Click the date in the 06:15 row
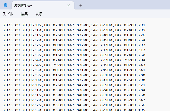170x111 pixels. tap(15, 35)
